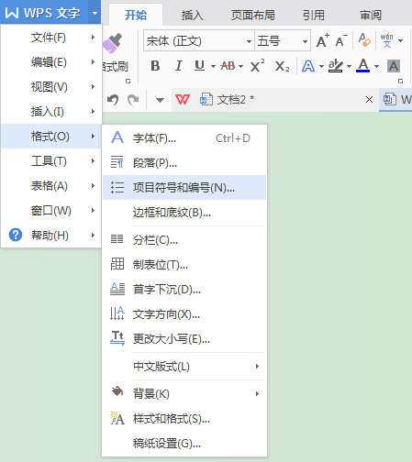This screenshot has height=462, width=412.
Task: Switch to 审阅 ribbon tab
Action: (371, 15)
